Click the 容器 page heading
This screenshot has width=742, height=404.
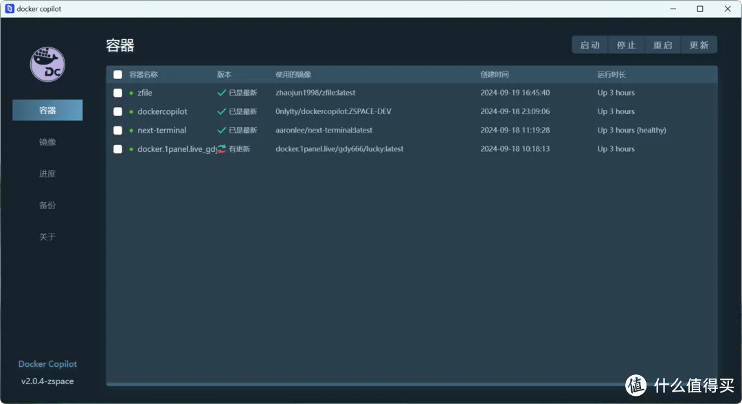coord(120,45)
